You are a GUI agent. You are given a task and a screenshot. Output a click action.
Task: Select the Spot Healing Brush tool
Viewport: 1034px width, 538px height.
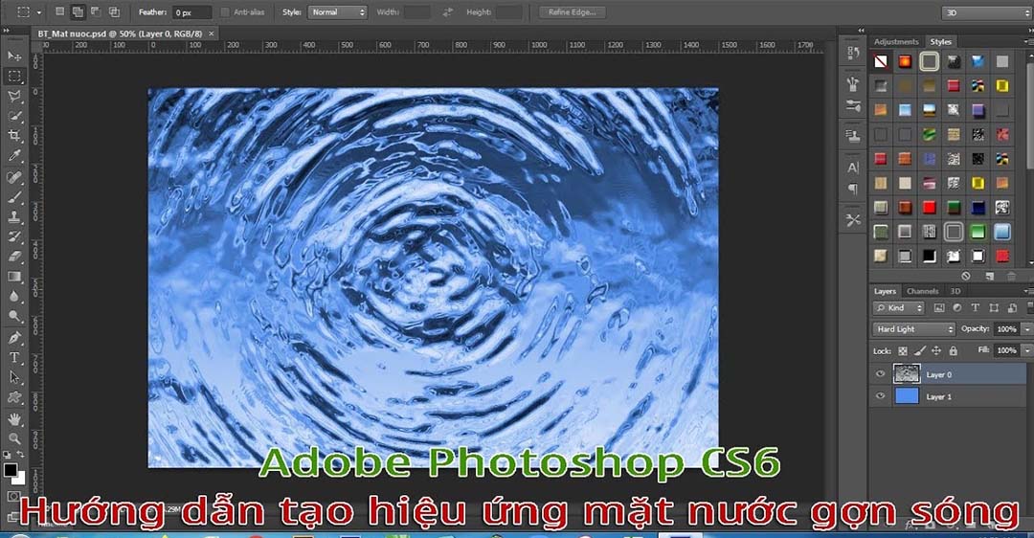click(x=13, y=177)
